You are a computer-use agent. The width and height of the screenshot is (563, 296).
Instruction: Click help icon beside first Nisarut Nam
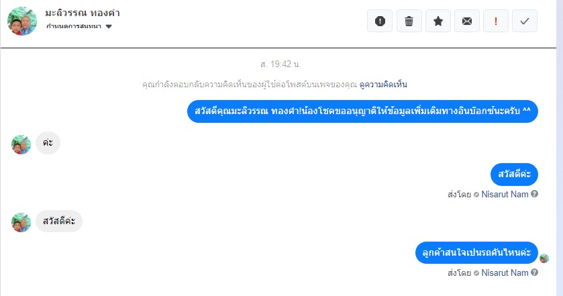click(534, 194)
